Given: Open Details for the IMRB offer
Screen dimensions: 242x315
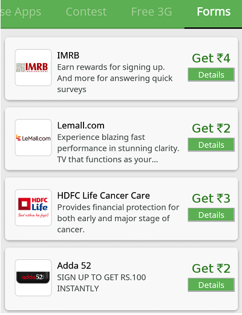Looking at the screenshot, I should pos(211,75).
